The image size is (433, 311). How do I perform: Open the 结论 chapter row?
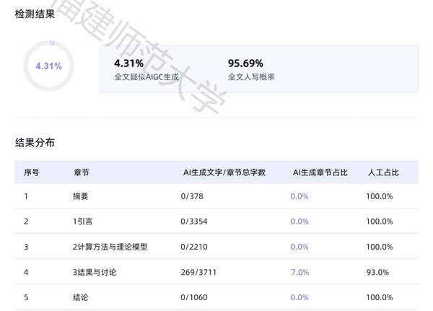(80, 297)
